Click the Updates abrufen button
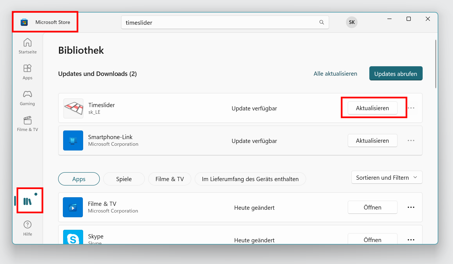This screenshot has height=264, width=453. coord(395,74)
